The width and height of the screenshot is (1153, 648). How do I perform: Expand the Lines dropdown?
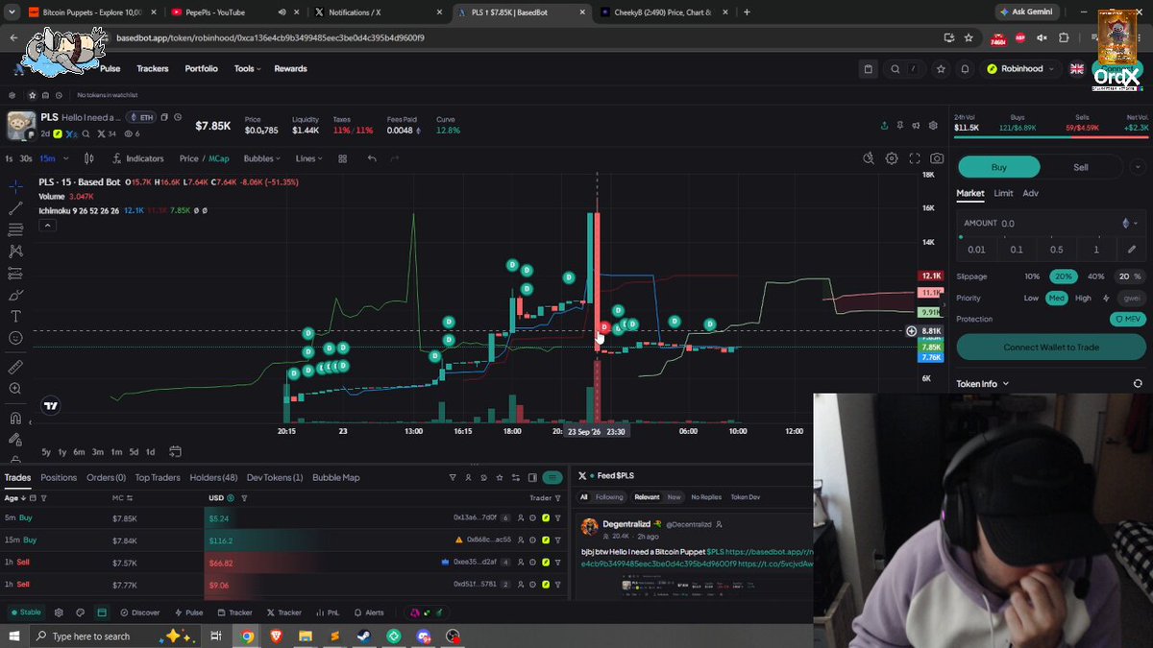coord(308,158)
